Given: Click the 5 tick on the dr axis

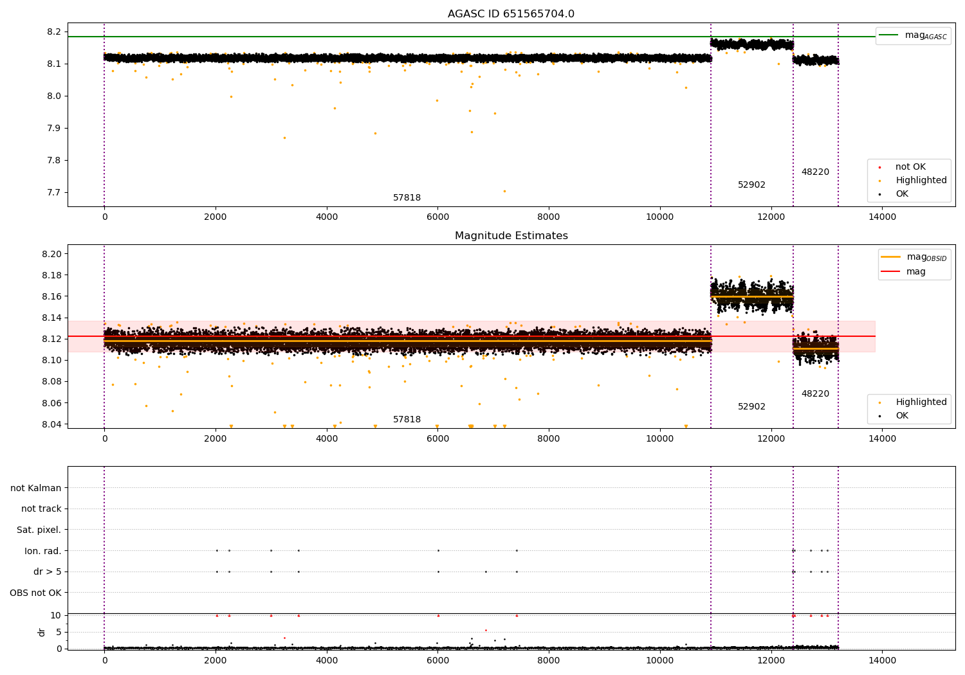Looking at the screenshot, I should tap(59, 632).
